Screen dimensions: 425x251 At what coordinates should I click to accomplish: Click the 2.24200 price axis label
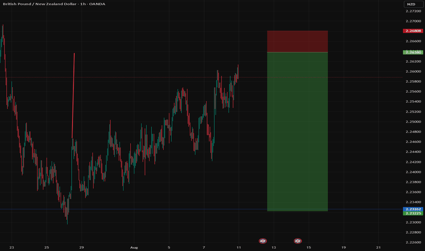(x=413, y=162)
